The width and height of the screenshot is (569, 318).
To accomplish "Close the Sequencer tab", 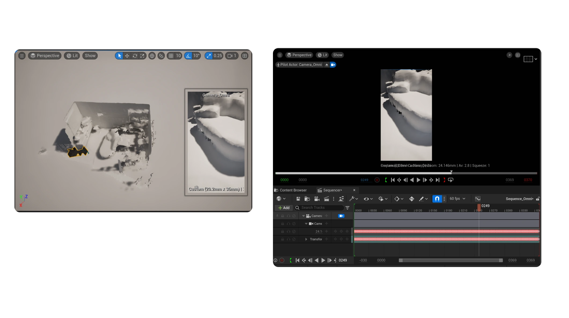I will [x=354, y=190].
